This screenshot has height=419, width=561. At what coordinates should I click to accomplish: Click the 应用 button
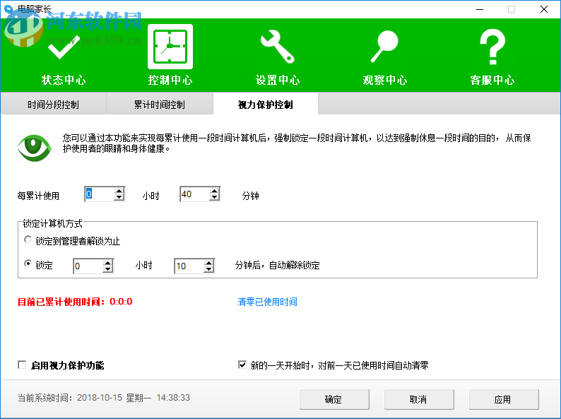[504, 399]
